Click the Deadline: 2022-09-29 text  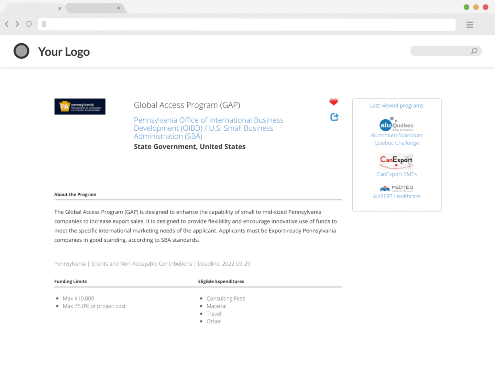224,264
